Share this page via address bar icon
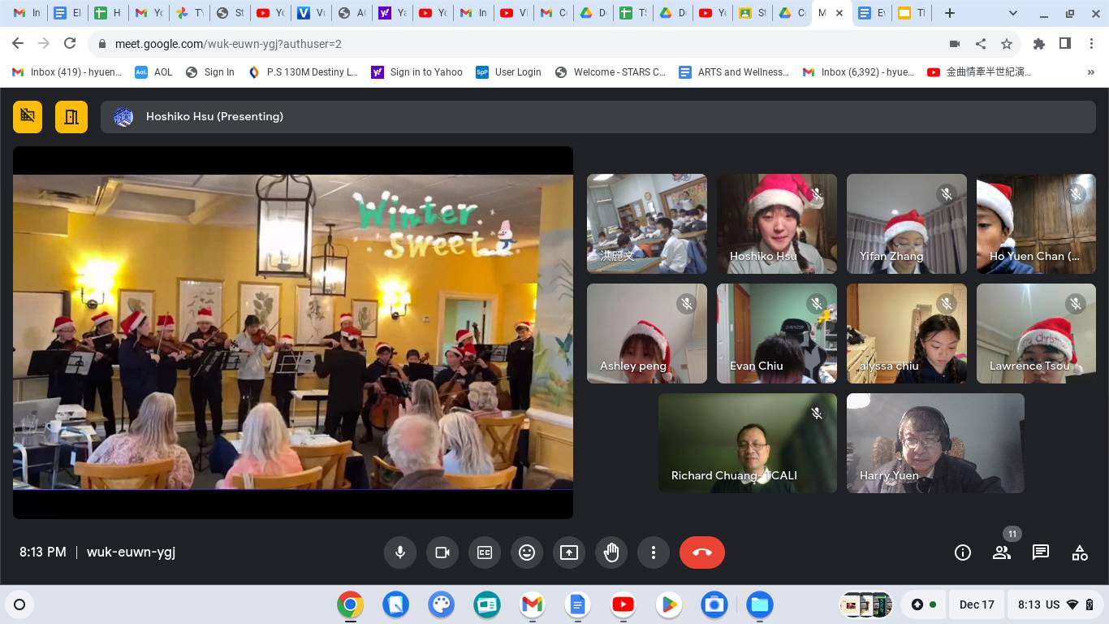This screenshot has height=624, width=1109. click(x=981, y=44)
